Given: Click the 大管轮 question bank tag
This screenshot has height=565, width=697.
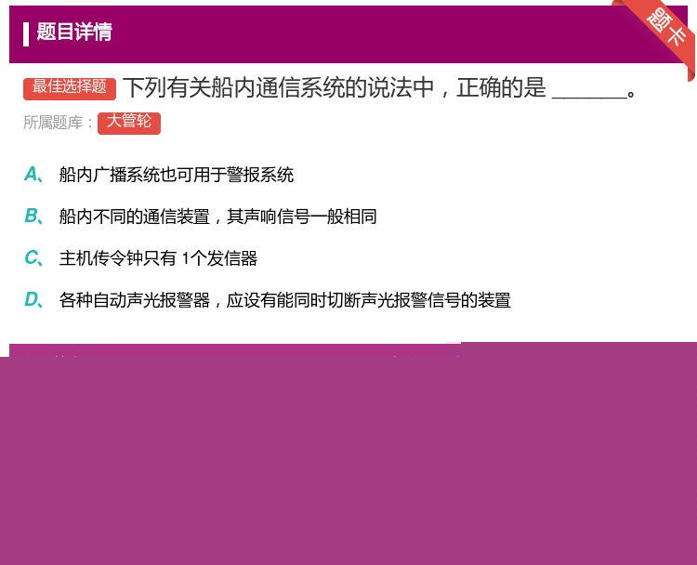Looking at the screenshot, I should (x=129, y=123).
